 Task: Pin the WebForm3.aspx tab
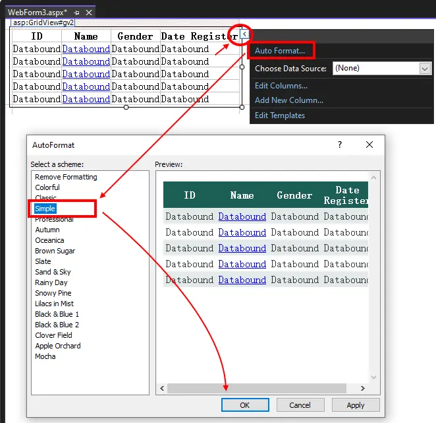[77, 12]
